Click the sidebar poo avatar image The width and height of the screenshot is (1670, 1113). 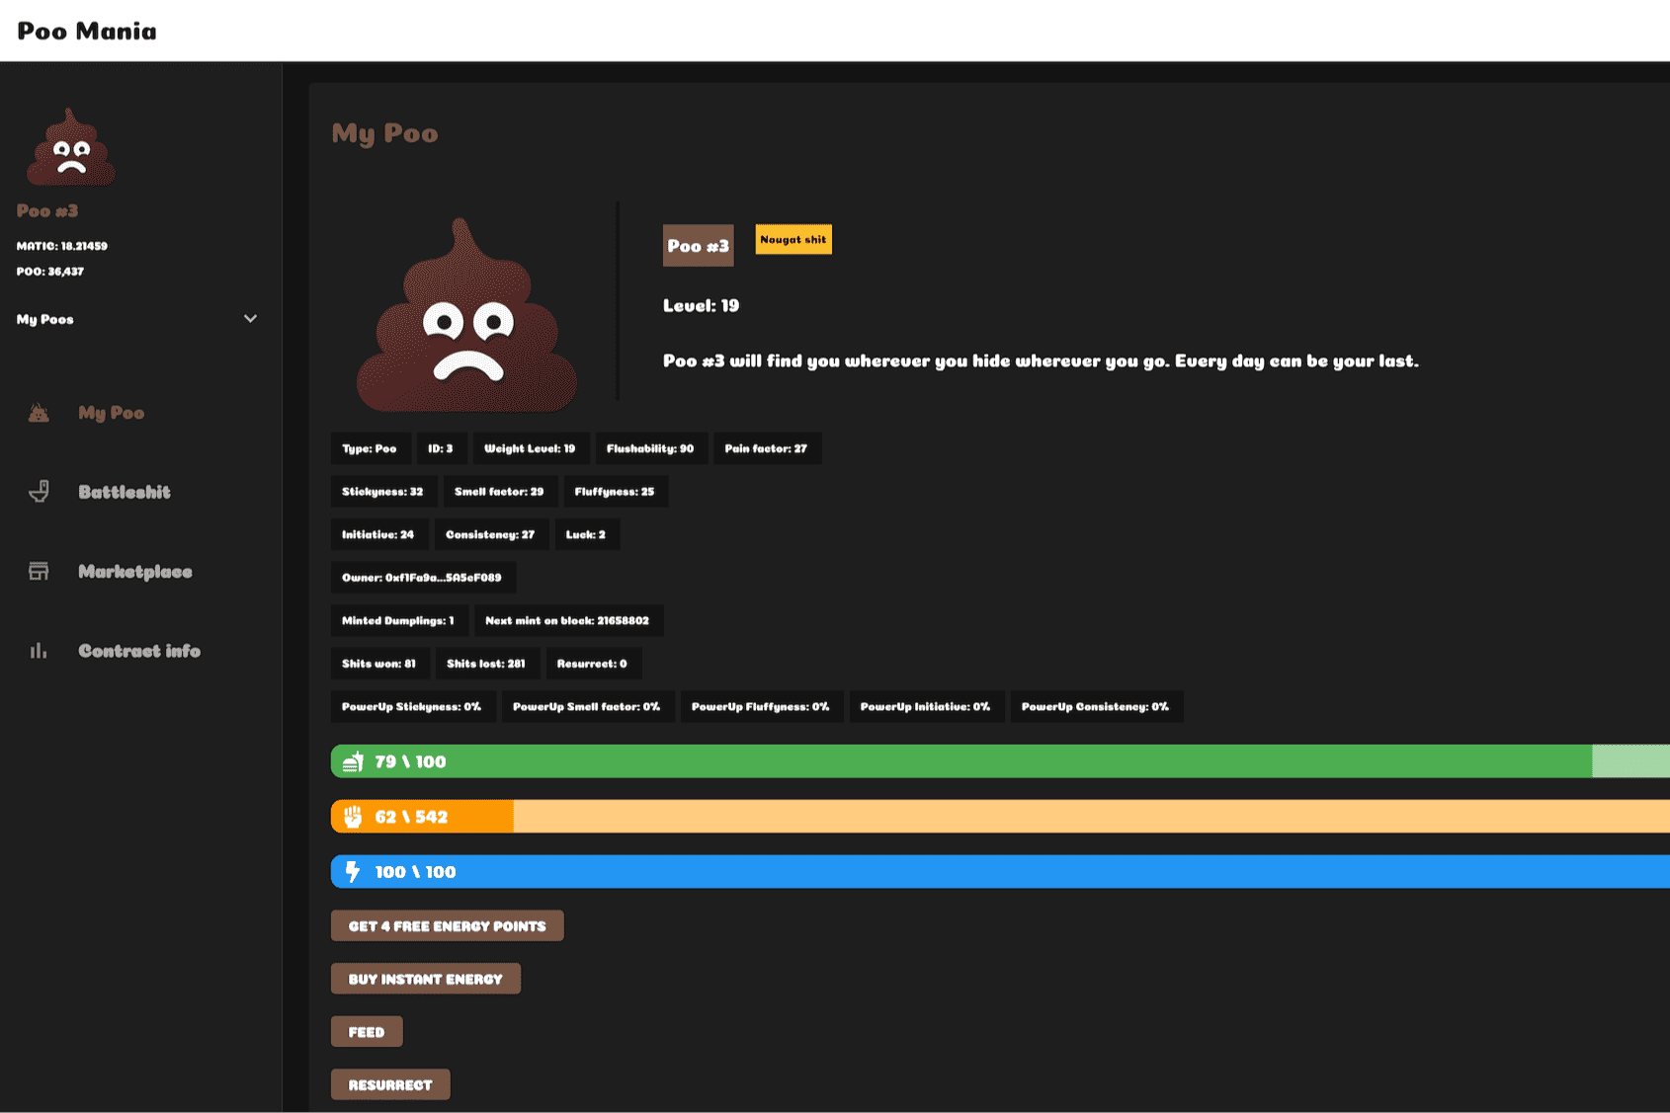[x=70, y=148]
